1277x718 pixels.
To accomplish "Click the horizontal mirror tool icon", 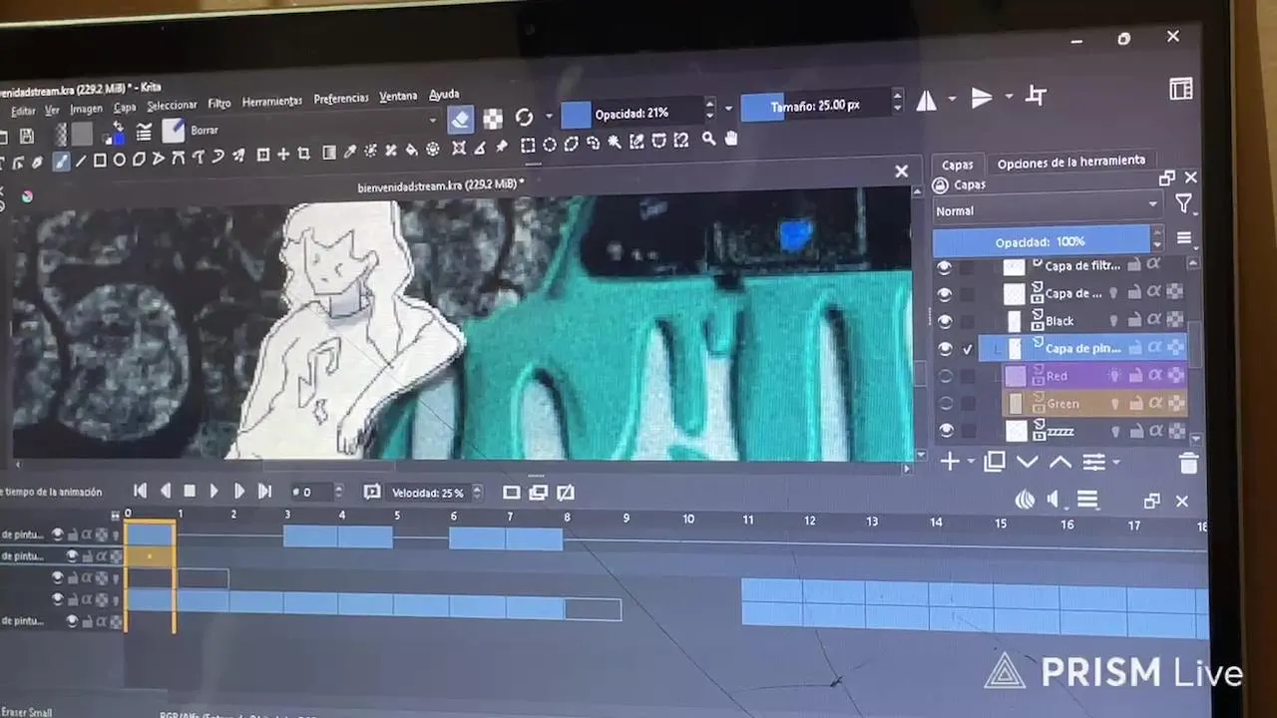I will coord(927,100).
